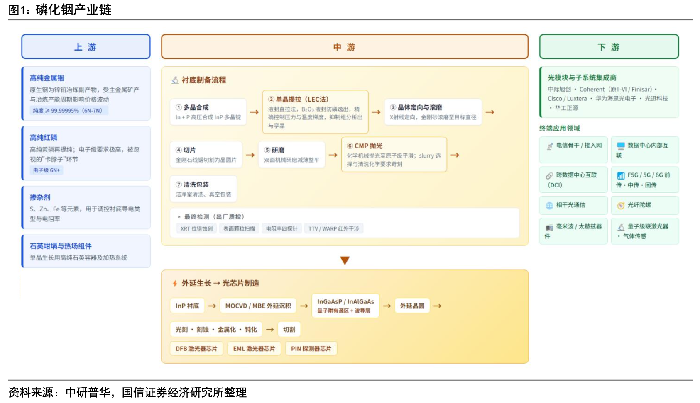Viewport: 700px width, 403px height.
Task: Click the lightning icon beside 外延生长
Action: tap(175, 284)
